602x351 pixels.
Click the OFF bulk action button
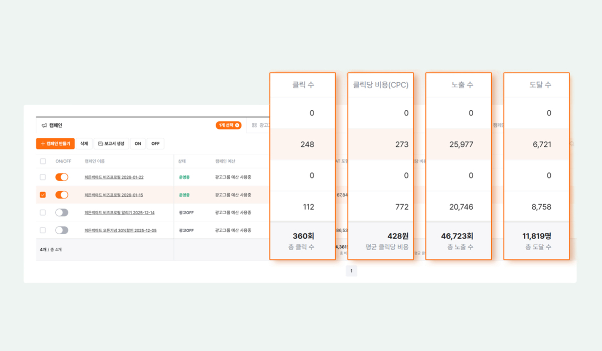(156, 143)
